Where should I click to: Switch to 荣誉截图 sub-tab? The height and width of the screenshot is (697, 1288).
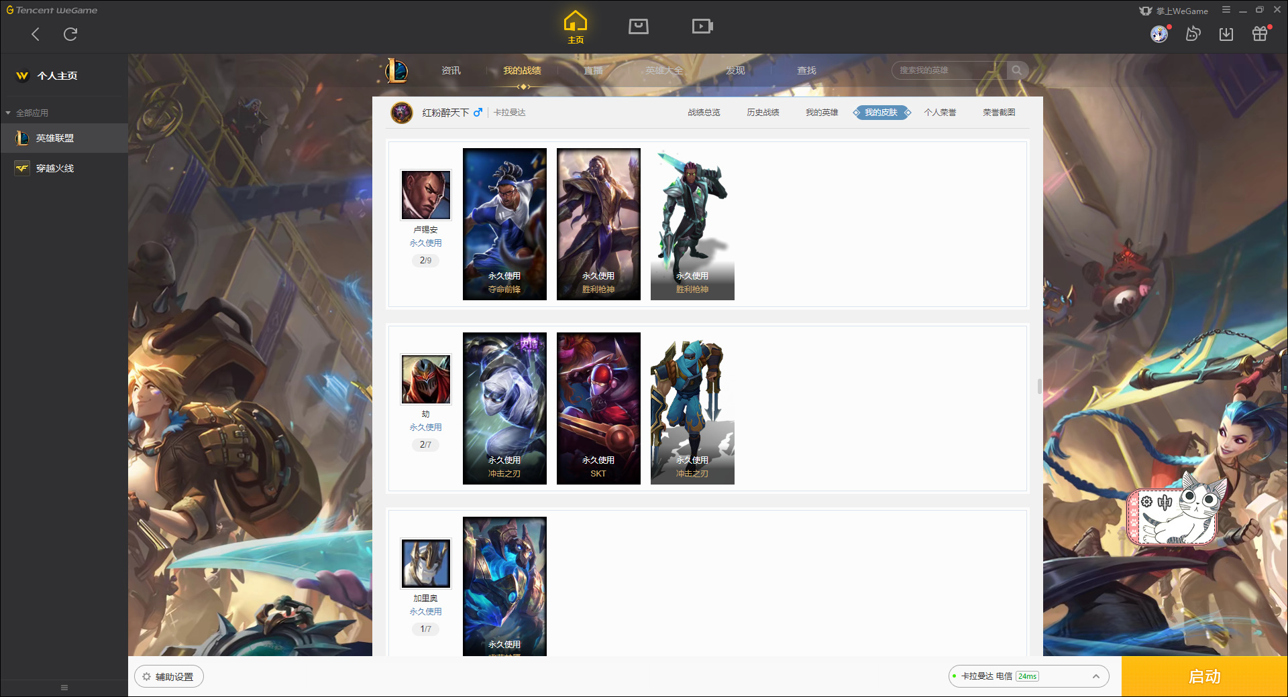pos(999,113)
